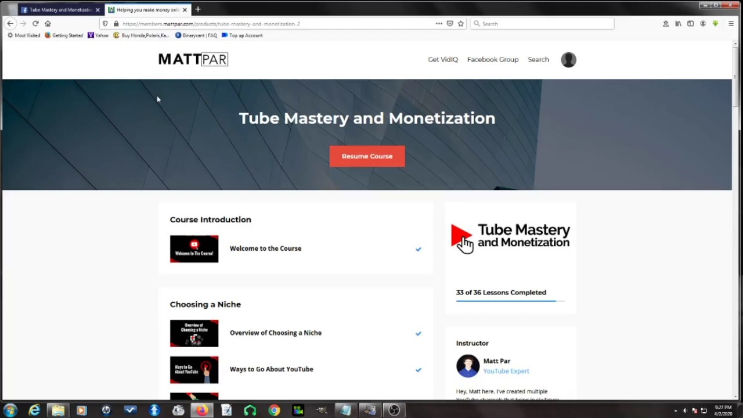
Task: Click the lessons completed progress bar
Action: pos(510,301)
